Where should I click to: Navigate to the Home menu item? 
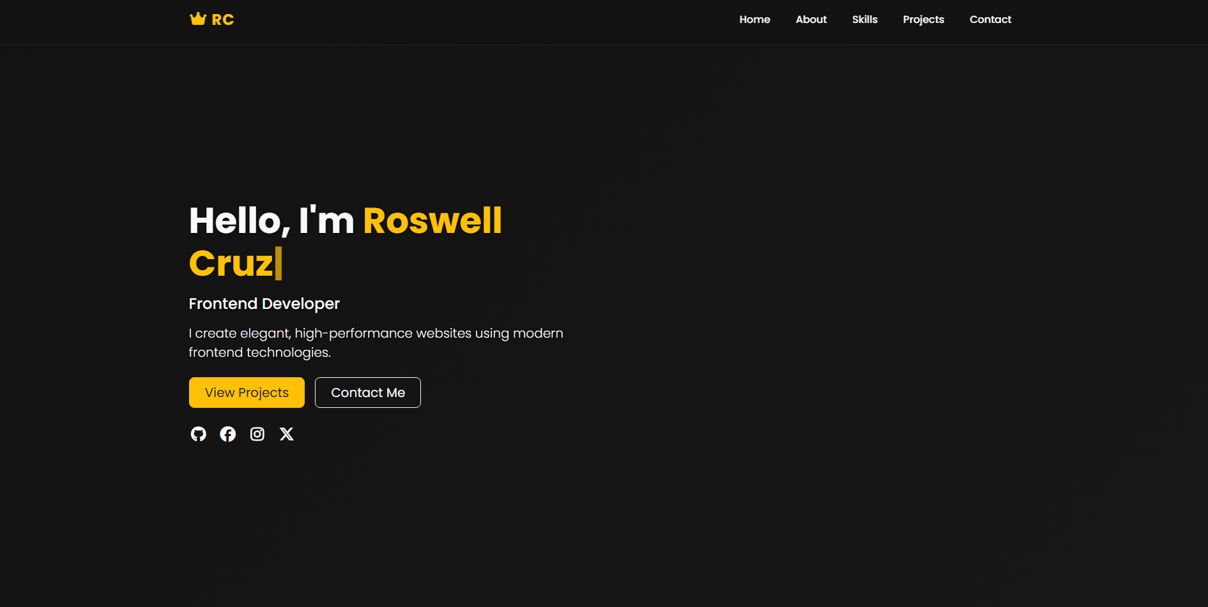coord(754,19)
